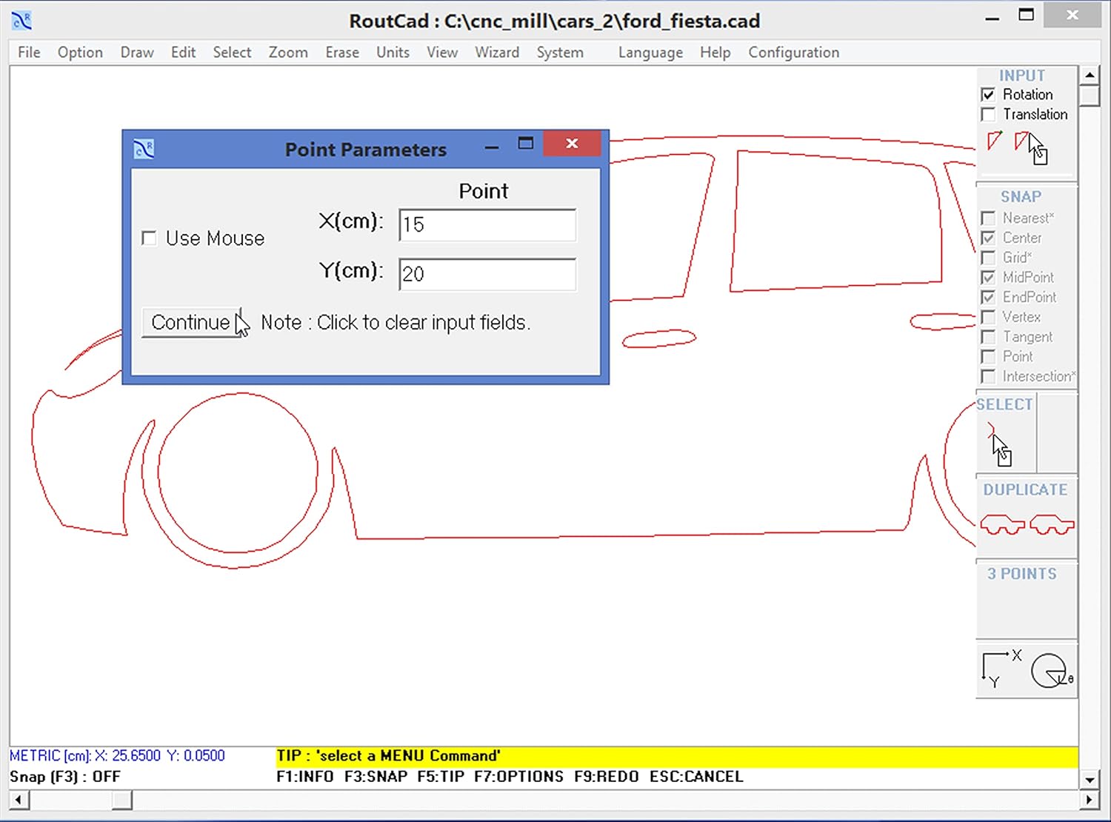Screen dimensions: 1111x822
Task: Check the Use Mouse option
Action: pyautogui.click(x=149, y=238)
